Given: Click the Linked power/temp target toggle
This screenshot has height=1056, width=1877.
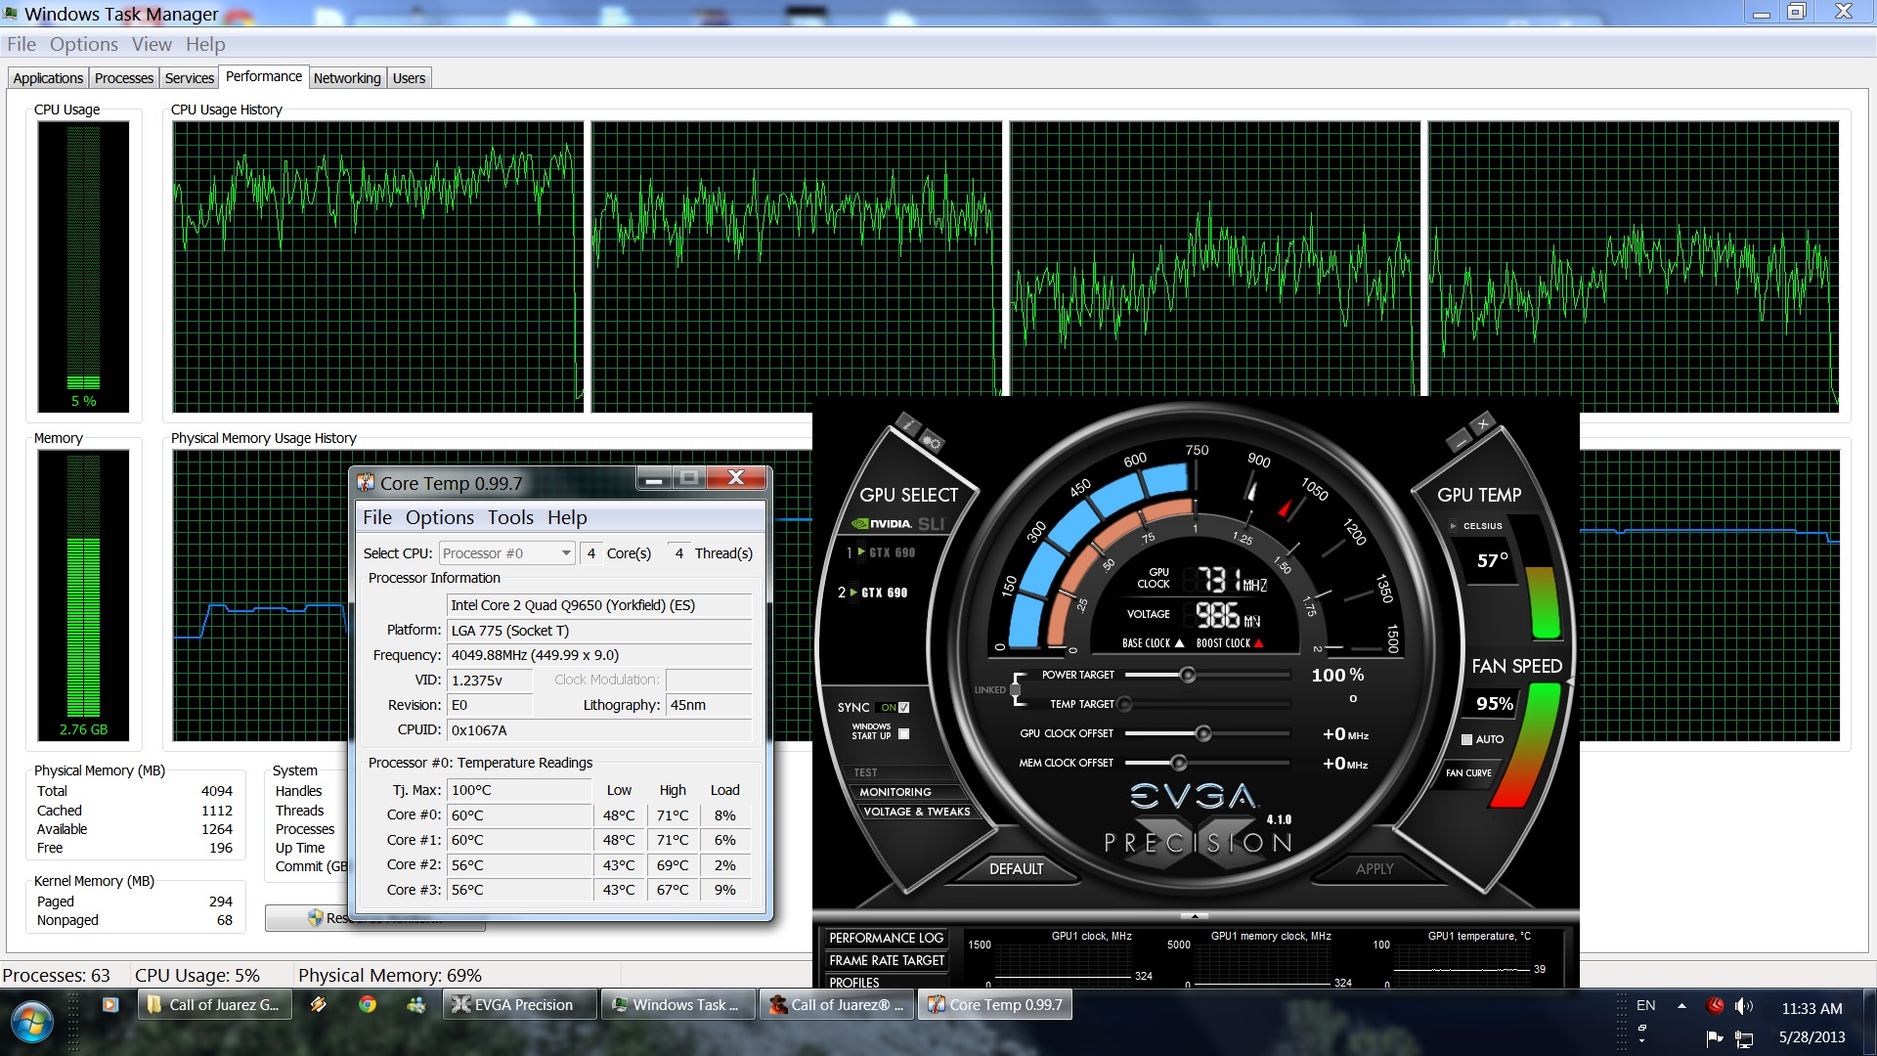Looking at the screenshot, I should tap(1016, 689).
